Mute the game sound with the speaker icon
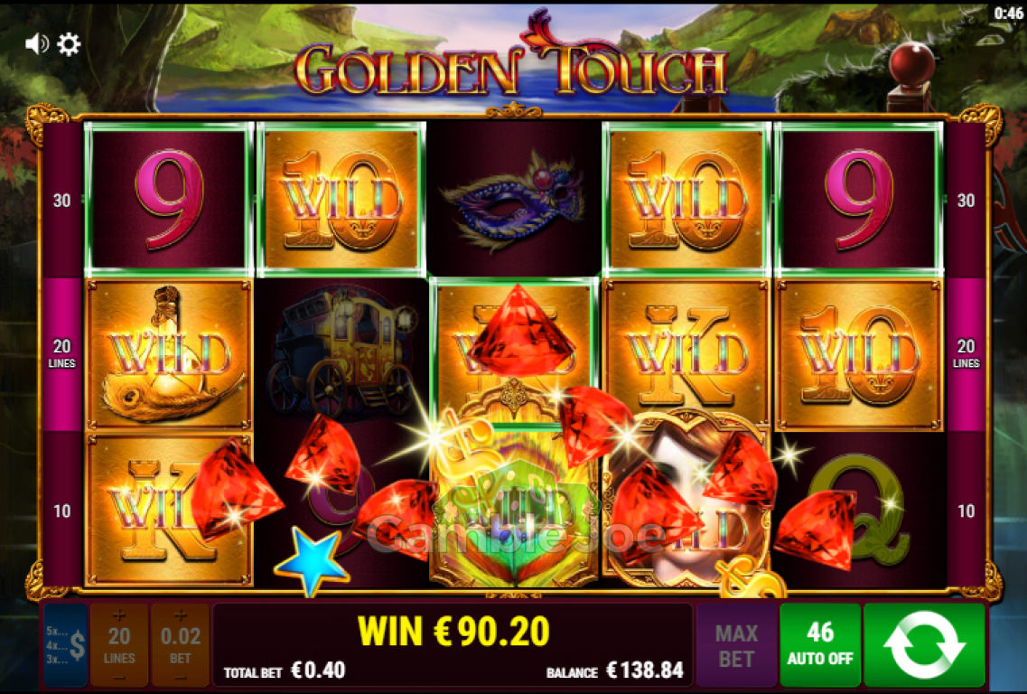 (x=37, y=44)
